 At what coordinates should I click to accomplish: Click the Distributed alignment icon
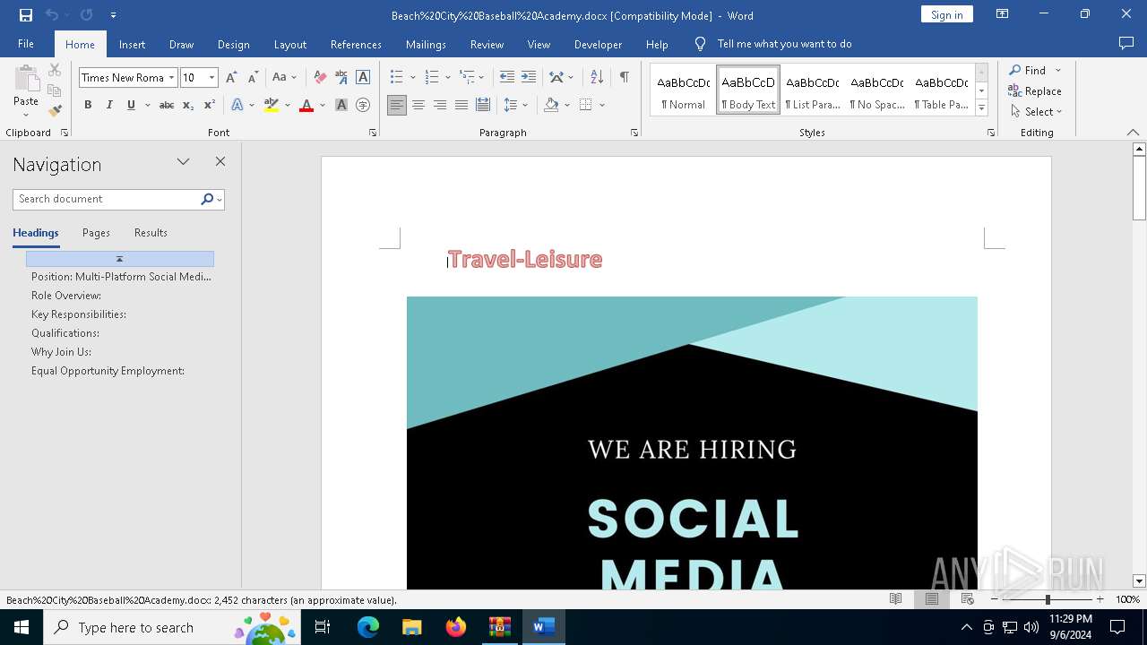(x=483, y=105)
